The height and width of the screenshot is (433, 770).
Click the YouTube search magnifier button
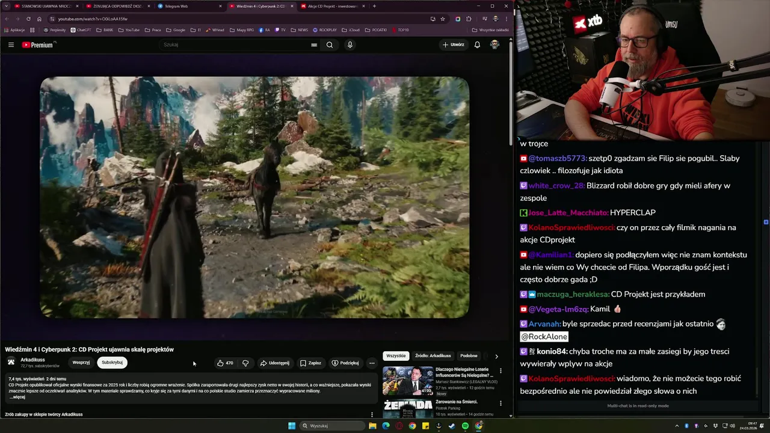click(330, 45)
